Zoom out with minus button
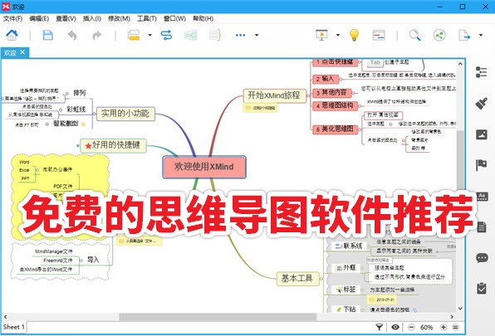Viewport: 495px width, 336px height. [411, 327]
